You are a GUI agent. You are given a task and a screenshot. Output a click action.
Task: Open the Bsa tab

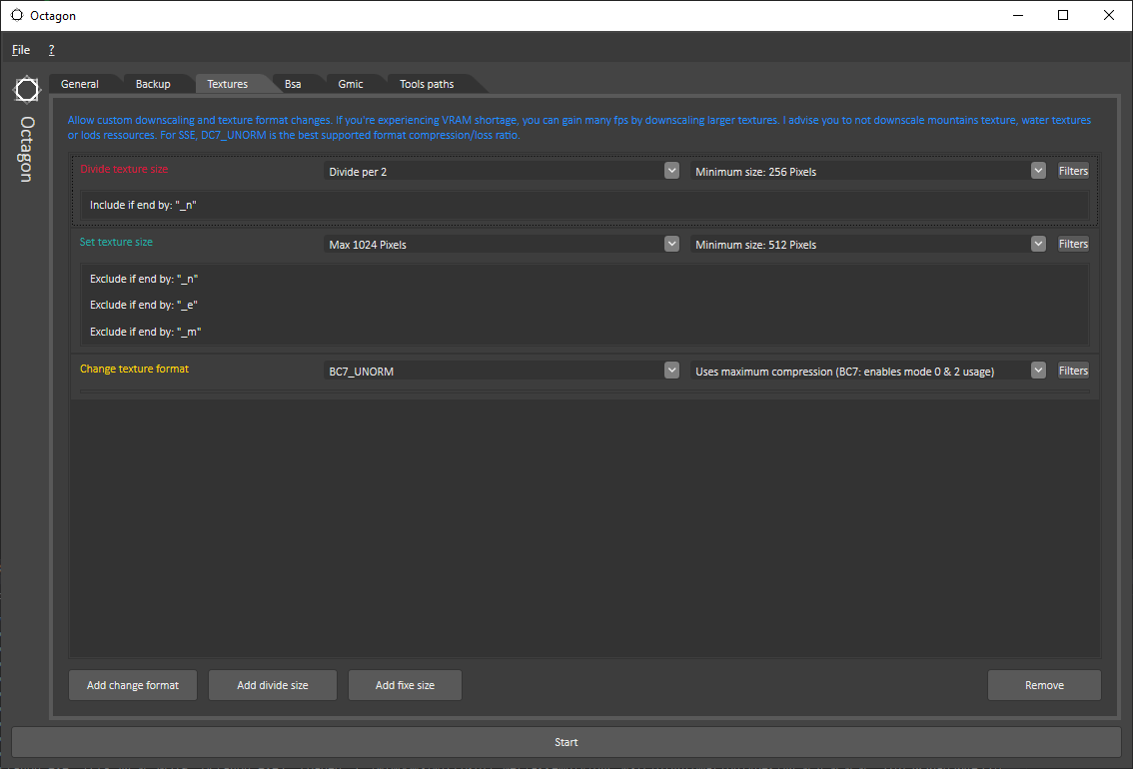click(x=293, y=84)
